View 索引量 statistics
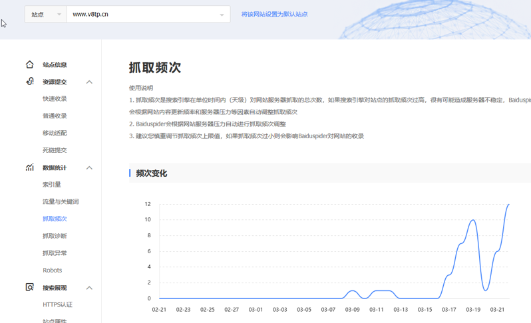 click(x=52, y=185)
